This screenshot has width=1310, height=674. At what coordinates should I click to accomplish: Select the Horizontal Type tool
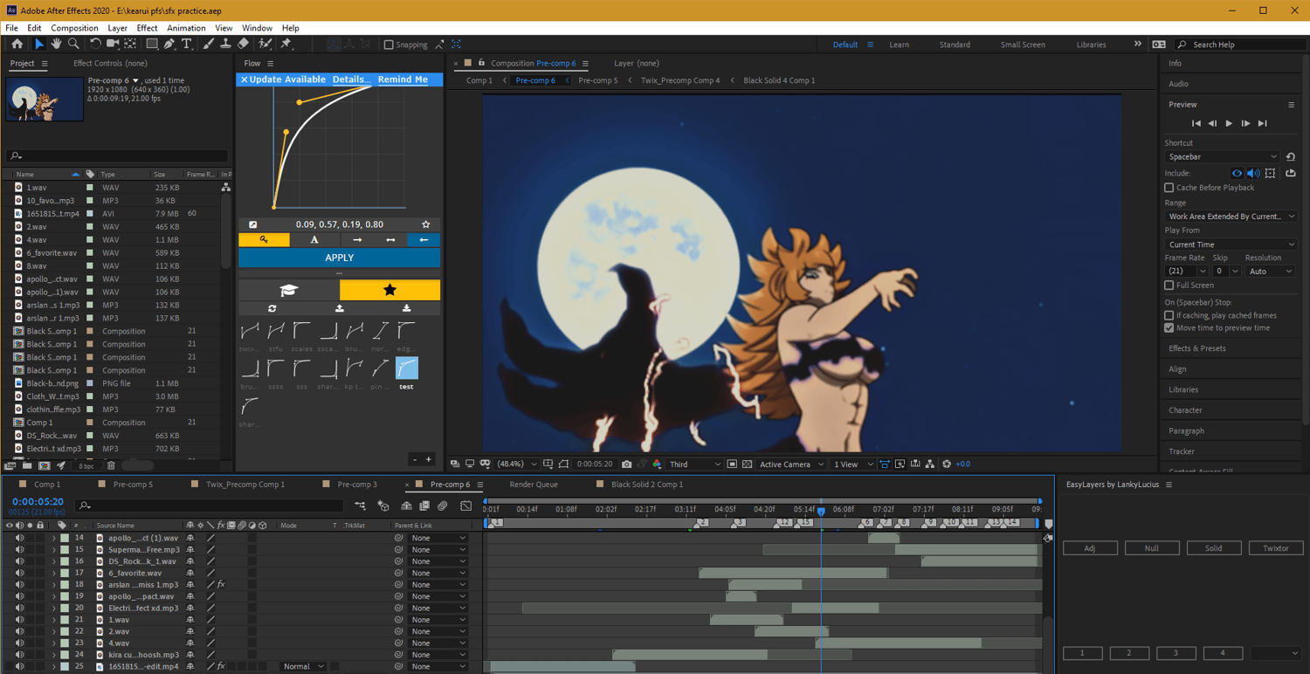point(186,44)
